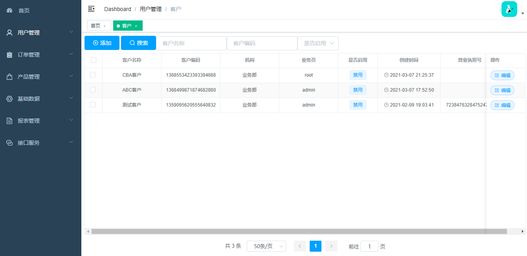Image resolution: width=527 pixels, height=256 pixels.
Task: Go to previous page arrow
Action: 300,246
